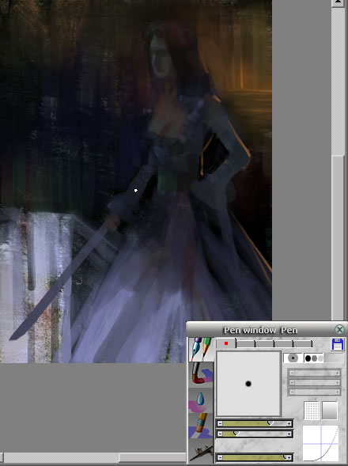Choose the concentric circle brush tip icon
348x466 pixels.
(293, 358)
